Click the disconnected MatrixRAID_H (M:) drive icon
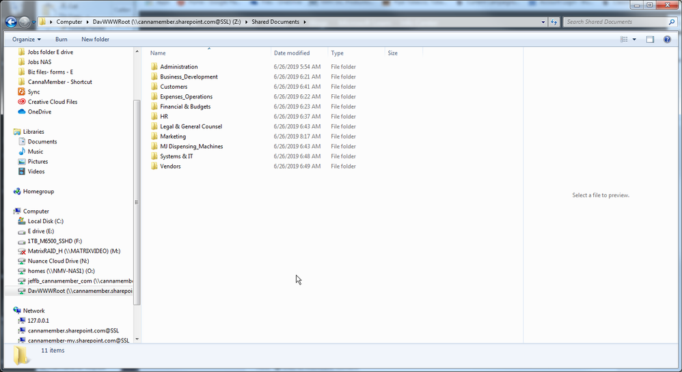This screenshot has height=372, width=682. coord(21,251)
